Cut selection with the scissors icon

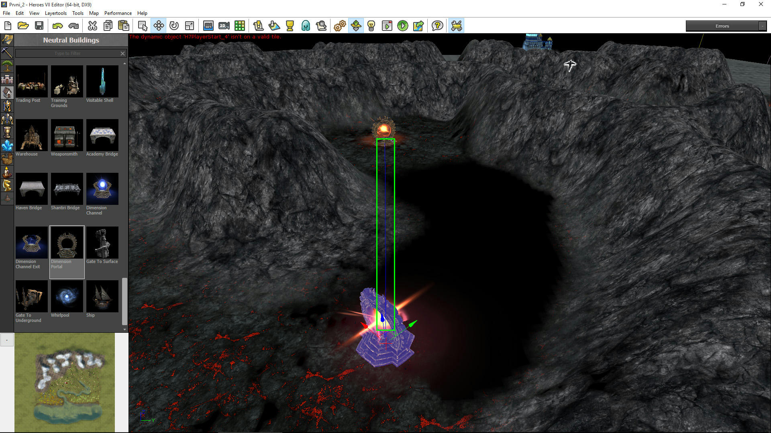[92, 26]
